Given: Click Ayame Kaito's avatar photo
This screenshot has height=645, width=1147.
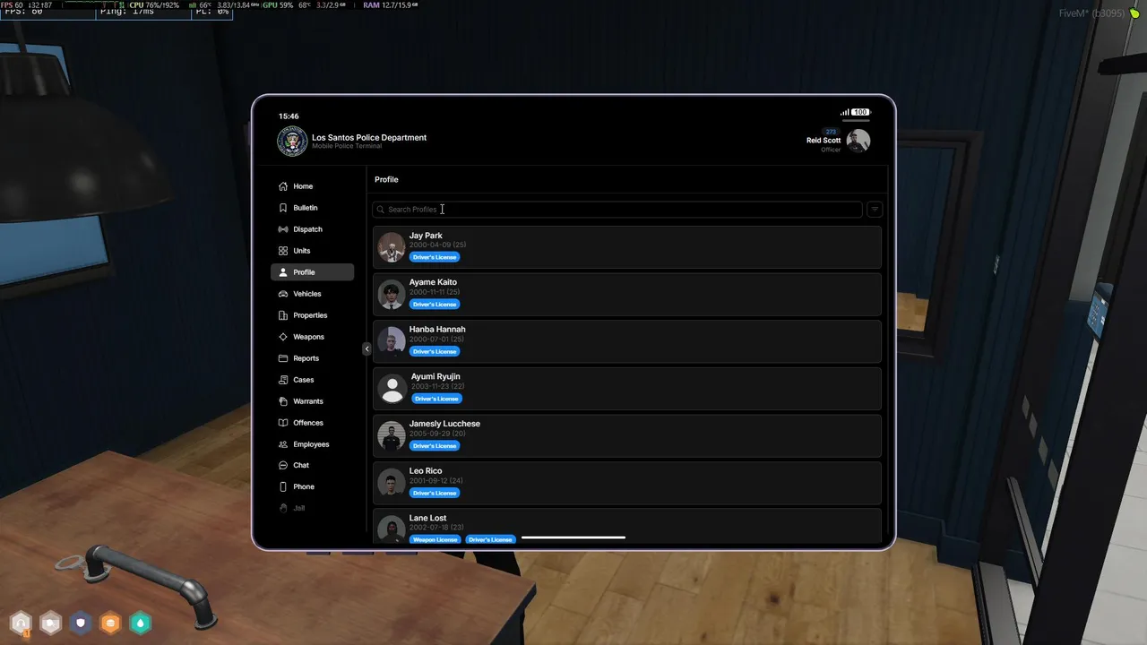Looking at the screenshot, I should tap(392, 295).
